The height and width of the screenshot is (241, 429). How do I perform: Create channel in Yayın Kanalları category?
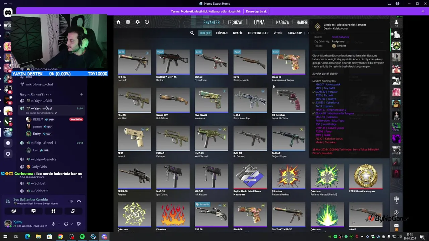(x=81, y=94)
